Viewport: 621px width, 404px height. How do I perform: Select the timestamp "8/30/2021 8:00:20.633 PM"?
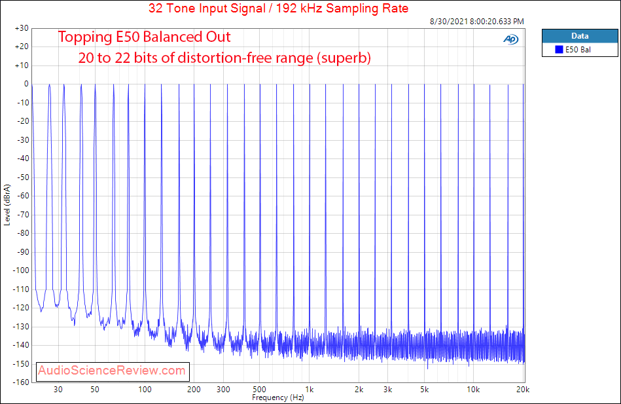pyautogui.click(x=477, y=22)
